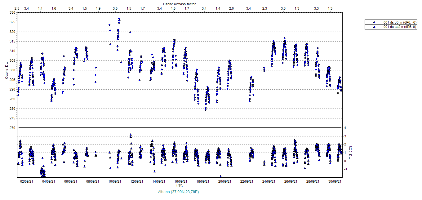Click the ozone diamond marker in legend
Viewport: 422px width, 200px height.
pos(374,22)
